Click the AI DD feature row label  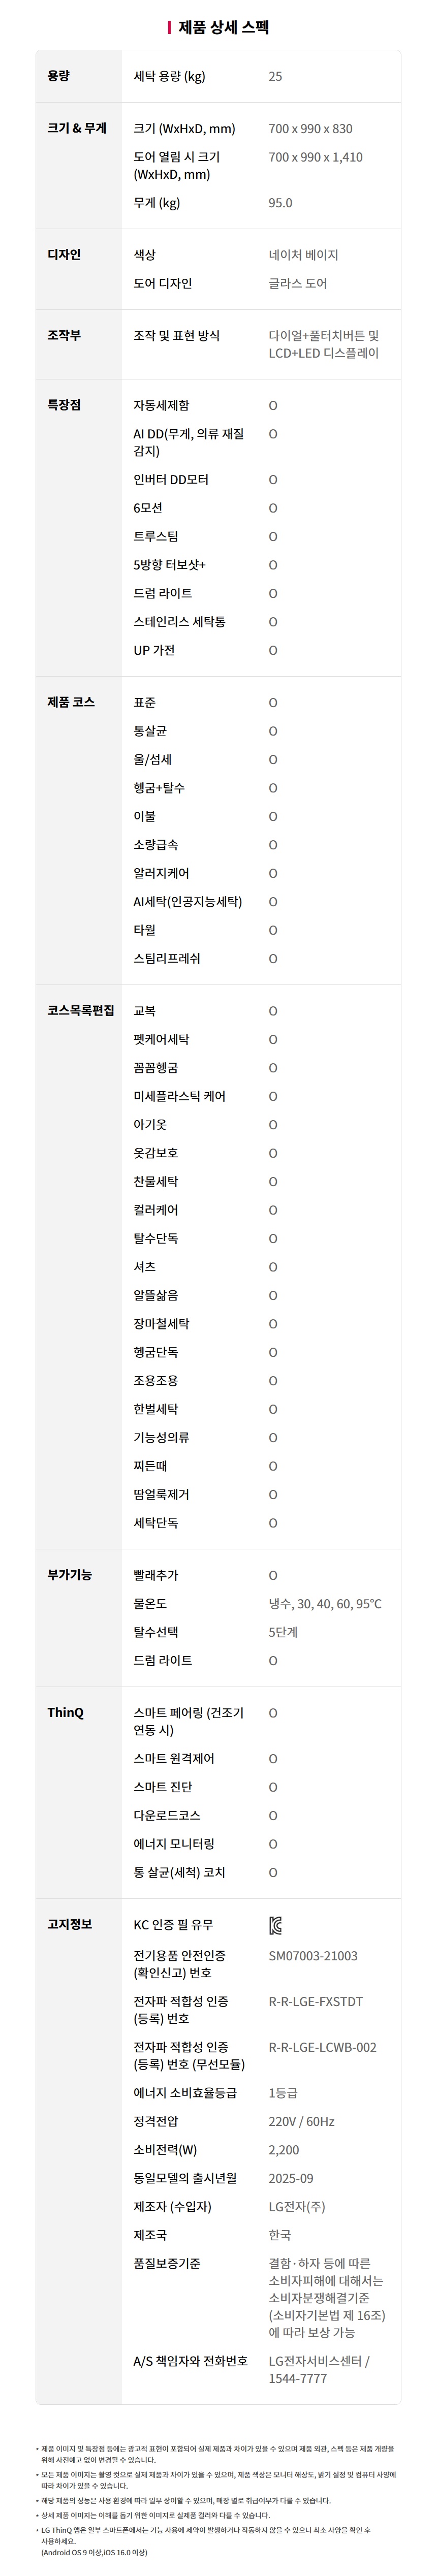pyautogui.click(x=189, y=442)
